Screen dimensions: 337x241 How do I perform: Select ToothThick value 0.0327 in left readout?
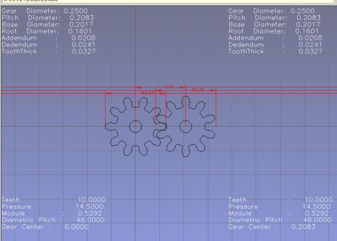point(84,52)
